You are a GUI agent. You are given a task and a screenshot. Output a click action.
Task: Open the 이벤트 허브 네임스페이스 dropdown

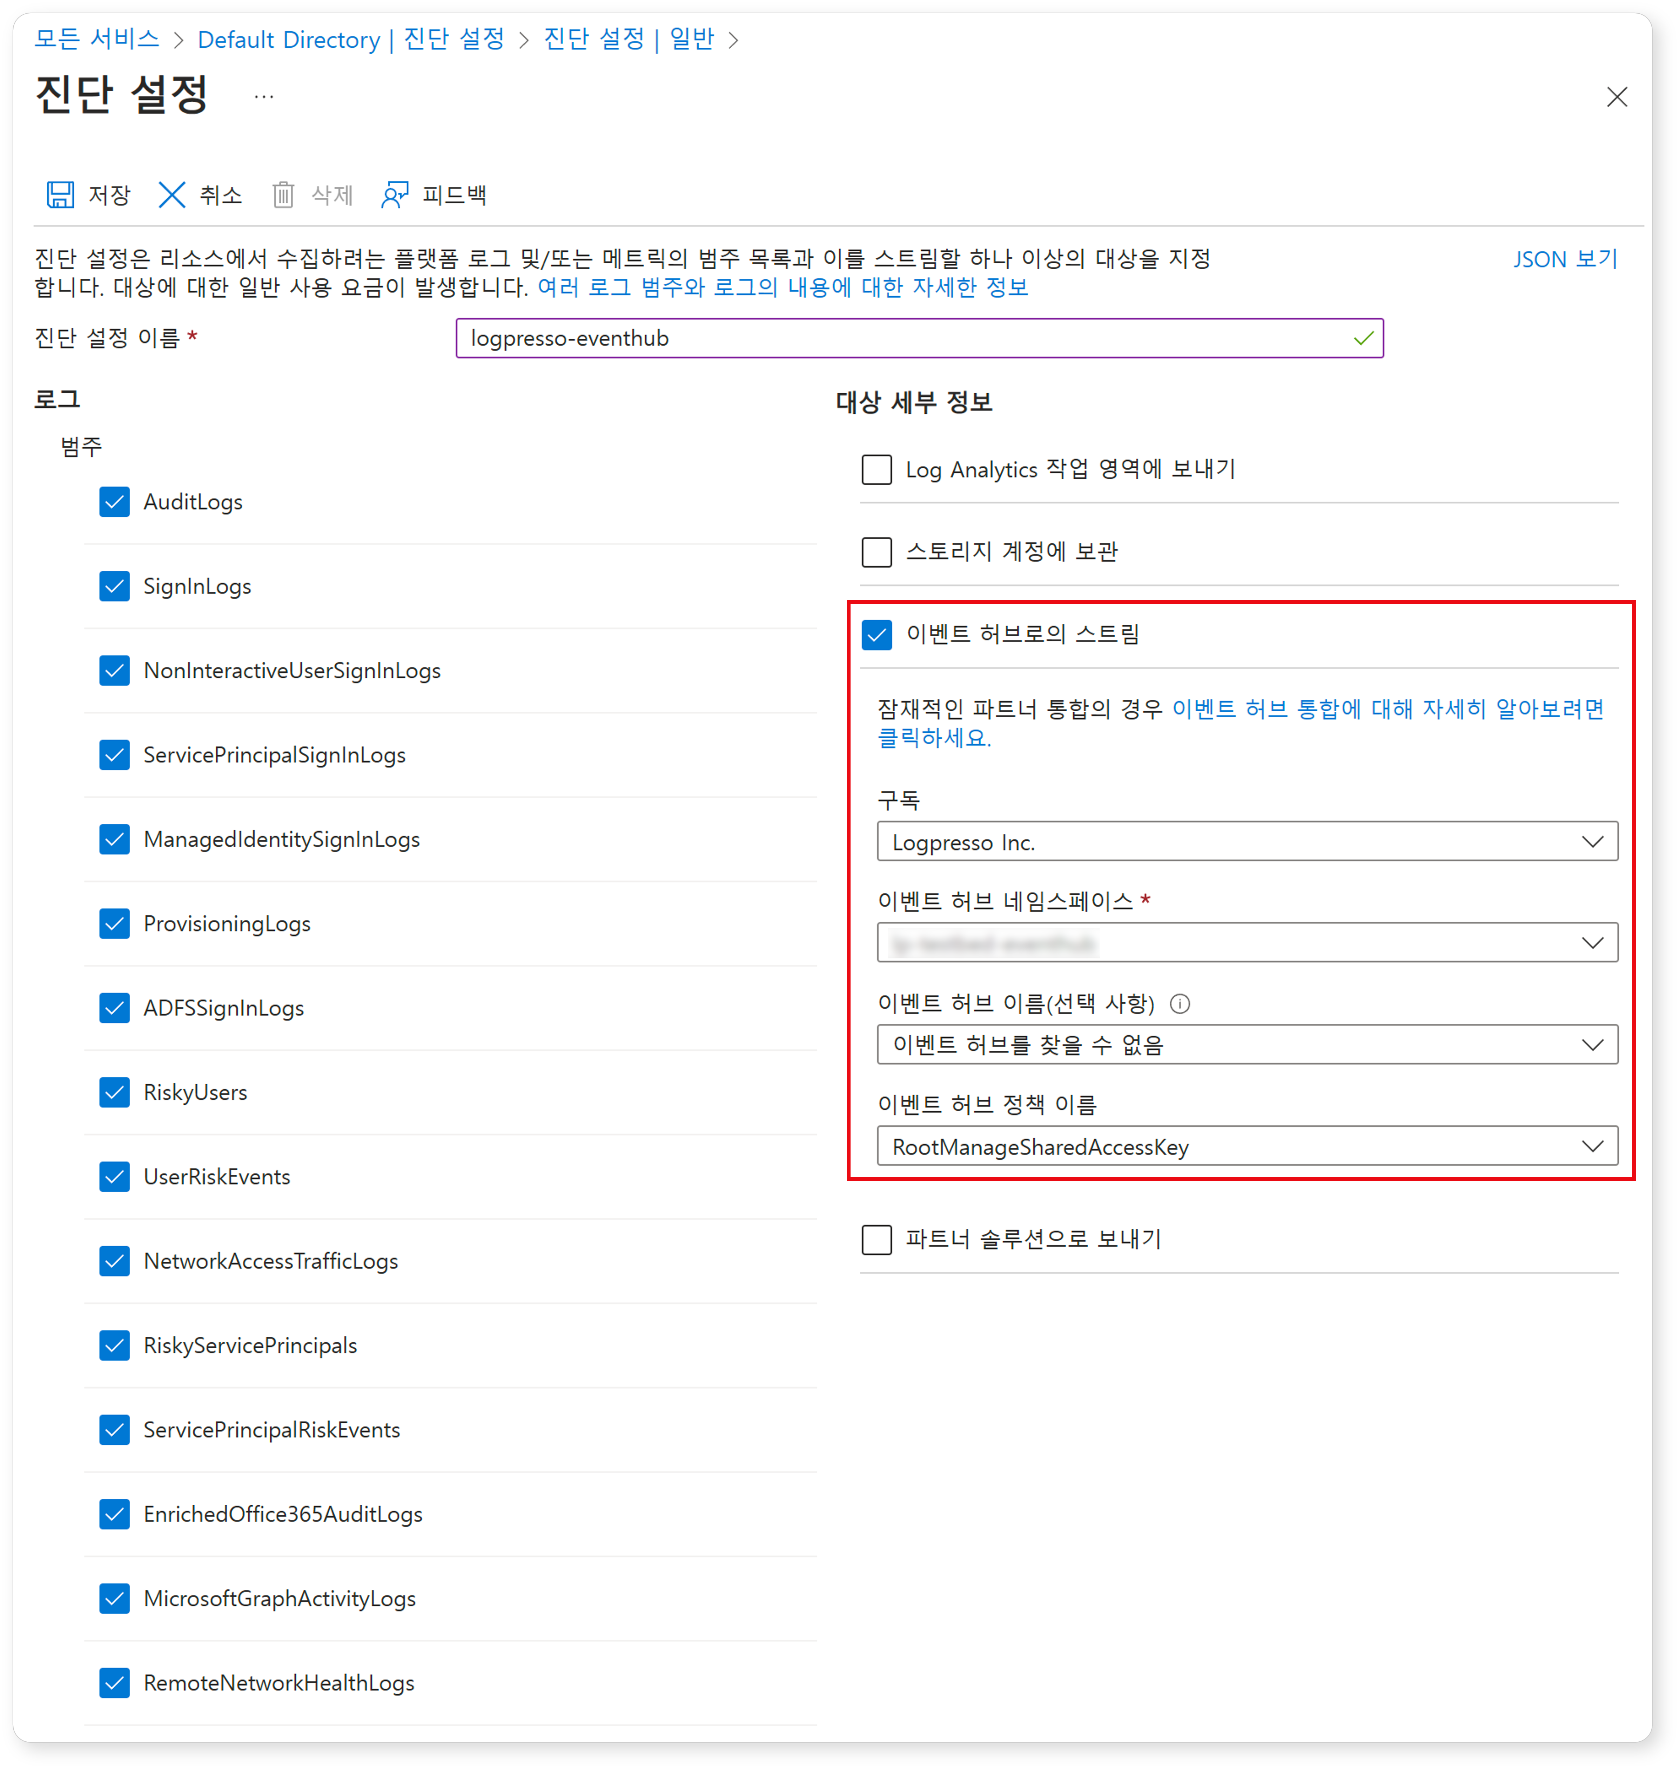tap(1247, 943)
